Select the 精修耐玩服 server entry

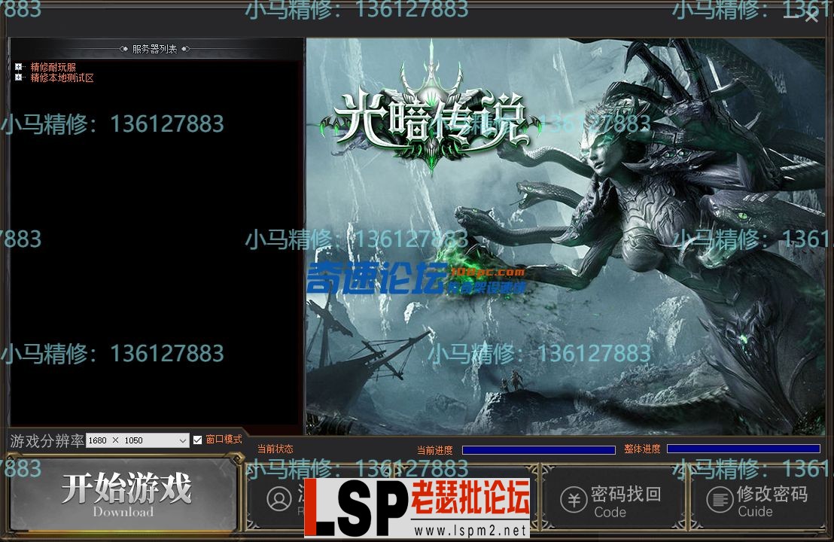tap(53, 67)
